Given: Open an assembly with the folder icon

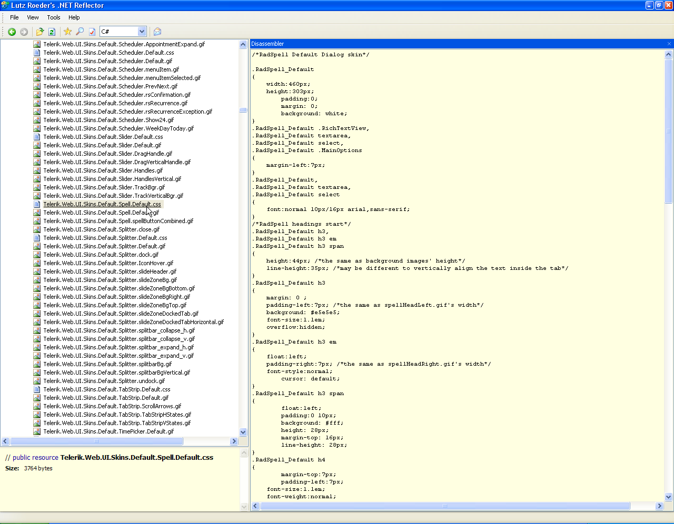Looking at the screenshot, I should [x=39, y=32].
